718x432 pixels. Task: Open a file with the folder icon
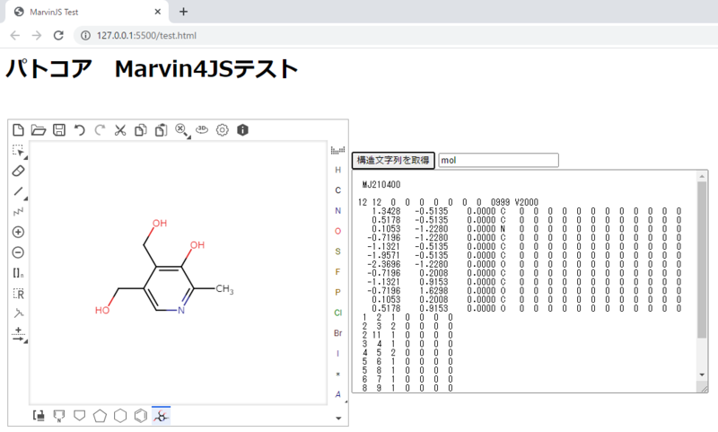click(39, 130)
